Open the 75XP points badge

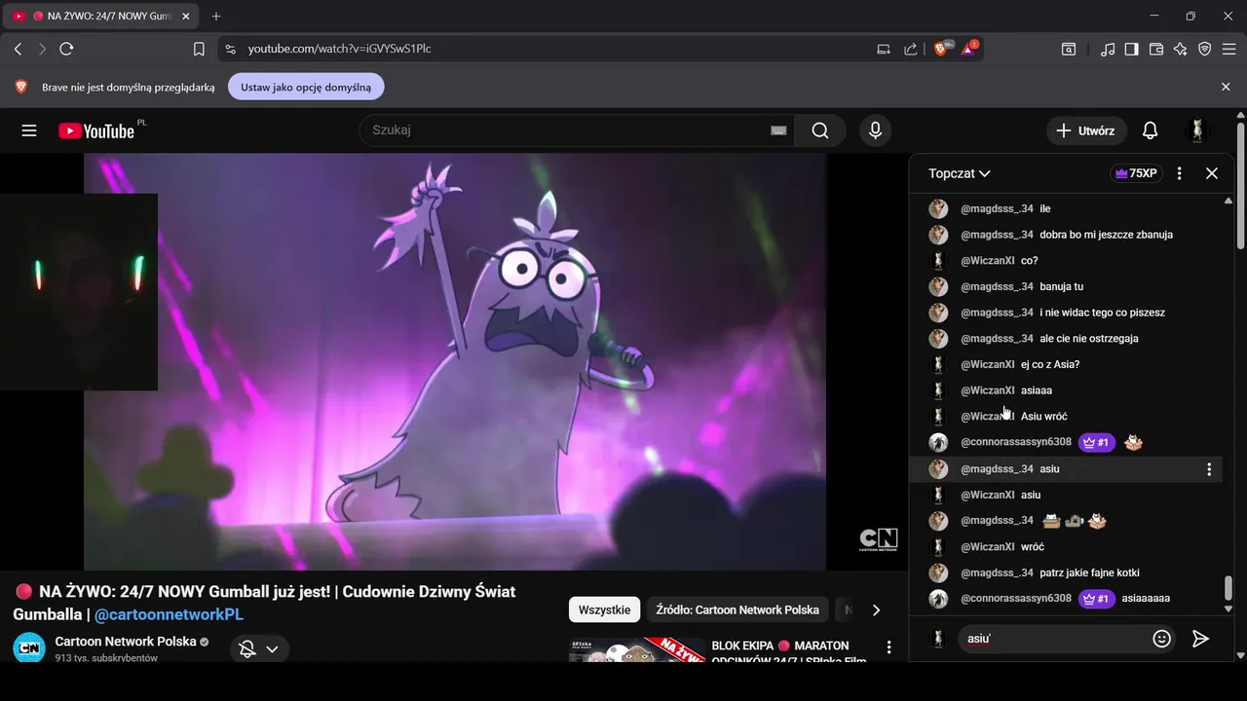tap(1136, 173)
